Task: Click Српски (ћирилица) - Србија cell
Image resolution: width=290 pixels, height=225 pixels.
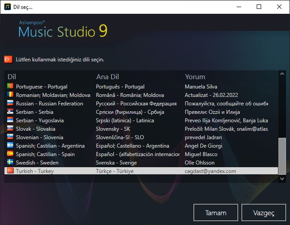Action: (x=130, y=112)
